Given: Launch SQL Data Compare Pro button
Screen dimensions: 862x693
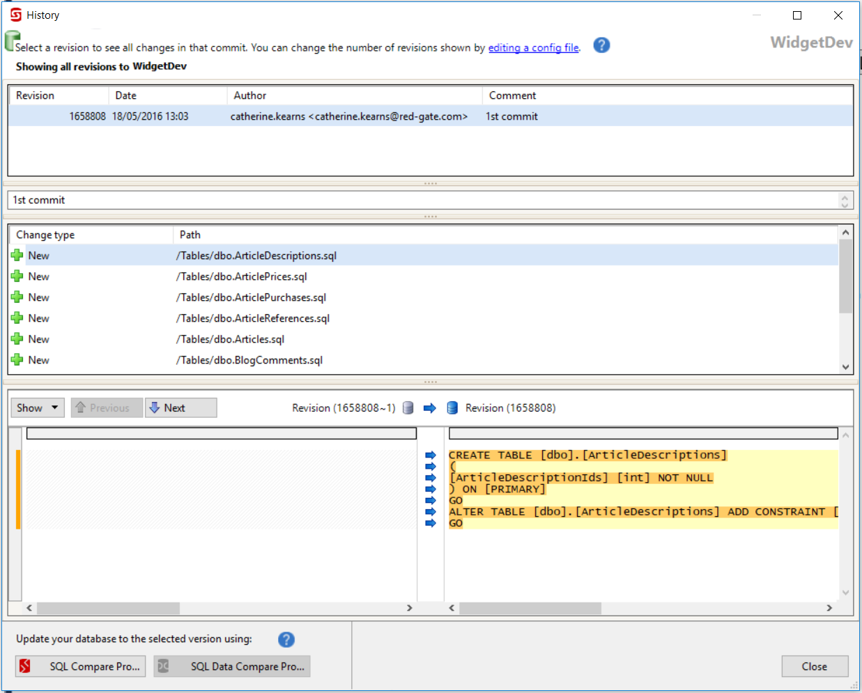Looking at the screenshot, I should [232, 667].
